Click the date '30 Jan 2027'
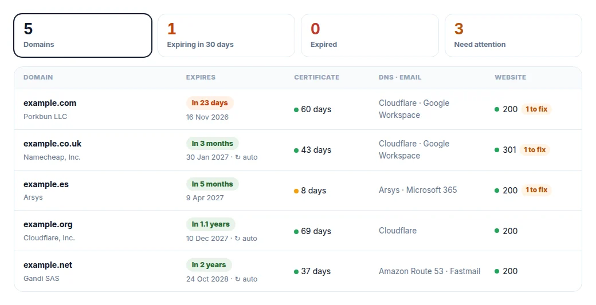Screen dimensions: 596x305 [x=207, y=157]
